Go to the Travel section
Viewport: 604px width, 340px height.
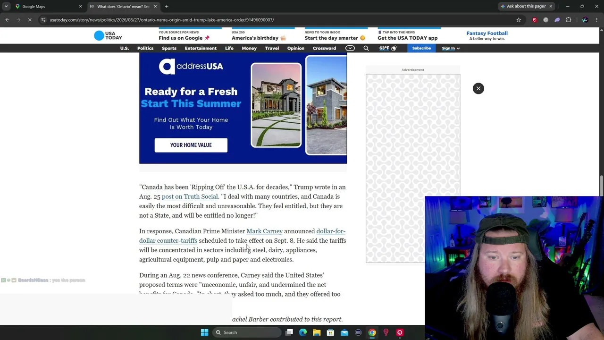[272, 48]
